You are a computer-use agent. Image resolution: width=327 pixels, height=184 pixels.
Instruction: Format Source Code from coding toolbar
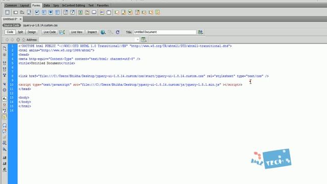(x=5, y=170)
